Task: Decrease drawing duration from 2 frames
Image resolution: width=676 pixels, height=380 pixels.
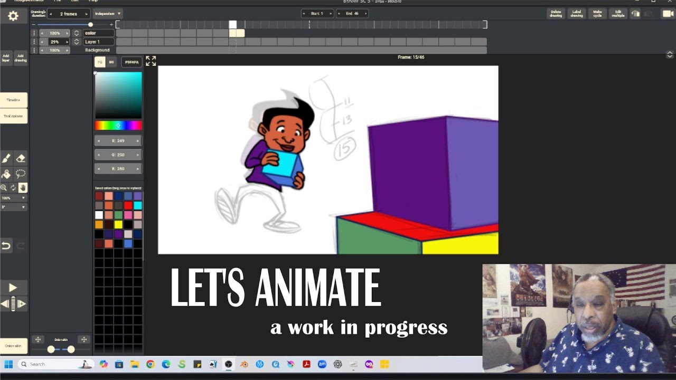Action: (51, 14)
